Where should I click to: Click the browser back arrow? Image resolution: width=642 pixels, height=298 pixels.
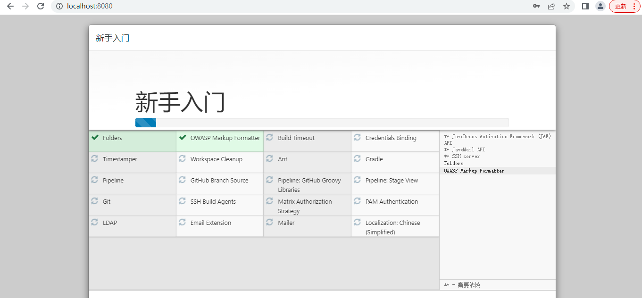point(10,6)
